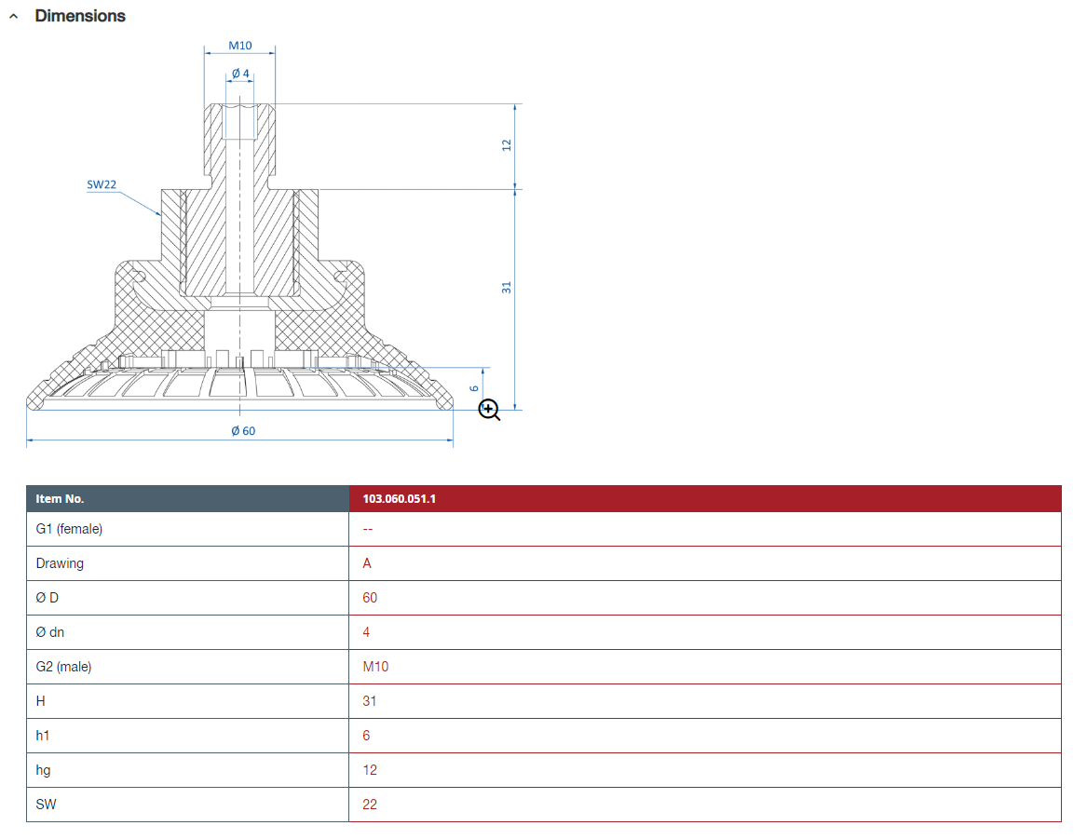Click the Drawing value A cell
Image resolution: width=1087 pixels, height=839 pixels.
(x=367, y=563)
